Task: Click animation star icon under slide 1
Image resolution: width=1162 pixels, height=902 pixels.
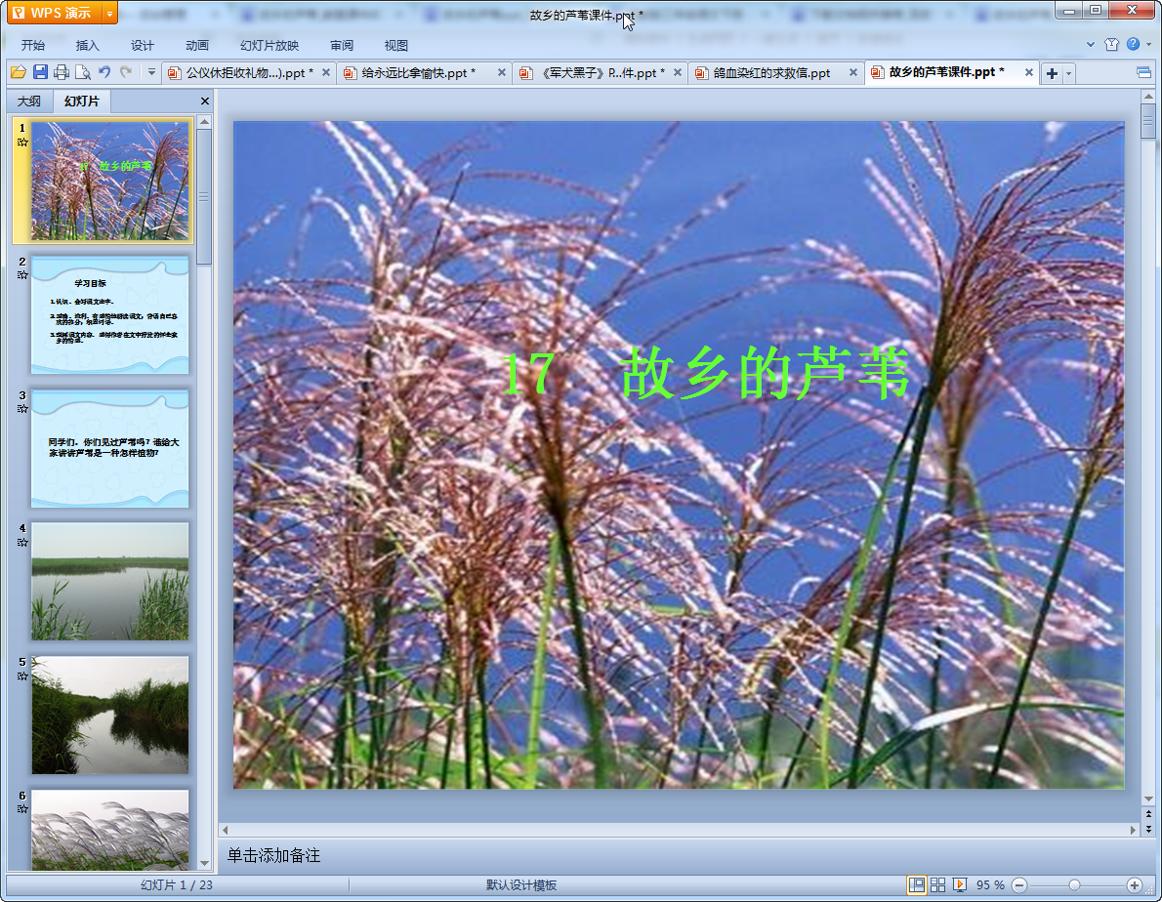Action: pos(22,143)
